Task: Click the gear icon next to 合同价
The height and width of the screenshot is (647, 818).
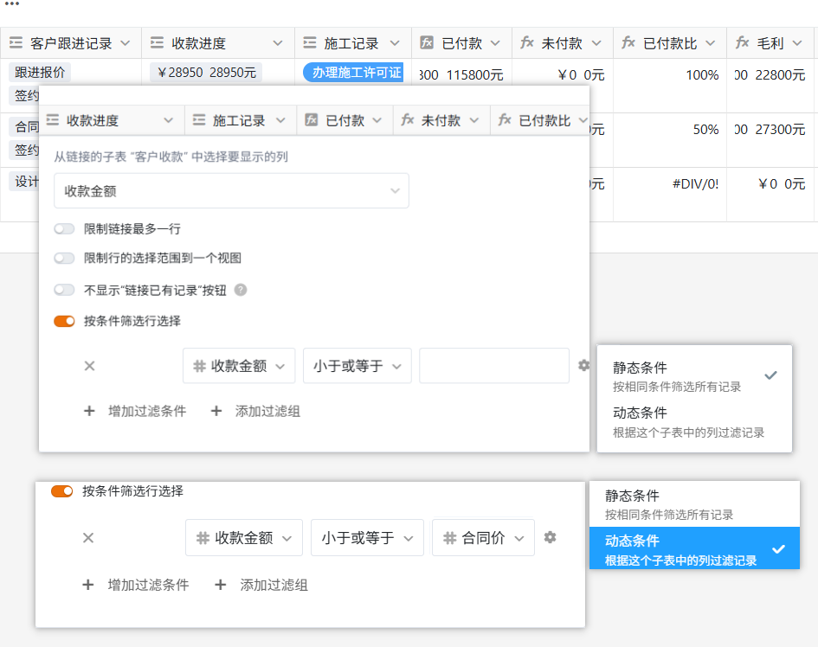Action: (550, 537)
